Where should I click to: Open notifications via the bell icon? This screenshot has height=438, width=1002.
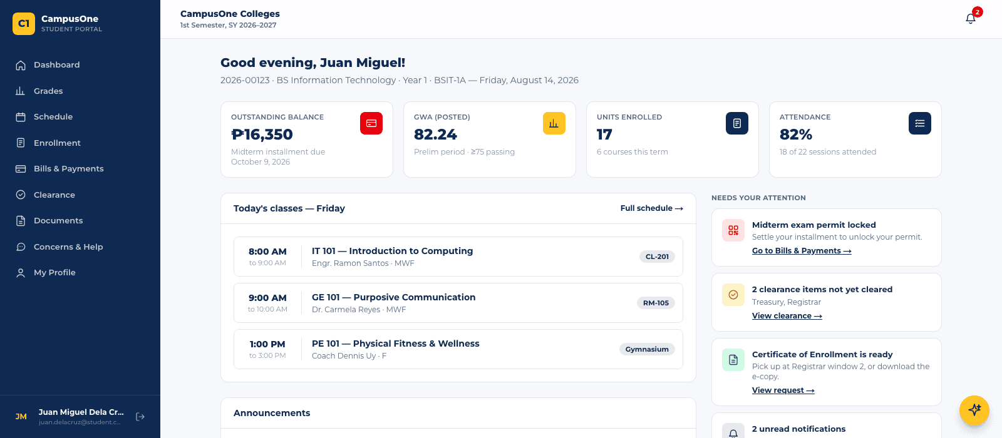pyautogui.click(x=971, y=18)
